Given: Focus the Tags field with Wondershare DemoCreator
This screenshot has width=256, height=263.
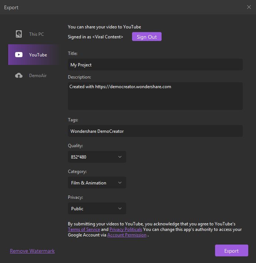Looking at the screenshot, I should 155,131.
